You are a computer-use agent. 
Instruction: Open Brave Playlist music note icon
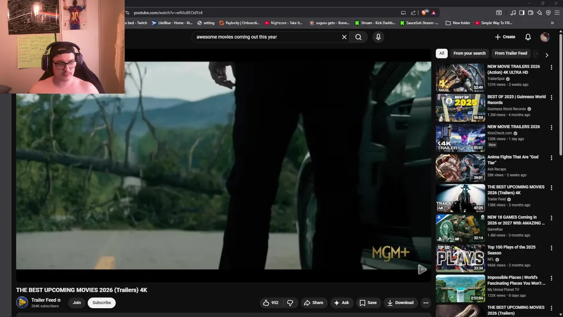[513, 13]
